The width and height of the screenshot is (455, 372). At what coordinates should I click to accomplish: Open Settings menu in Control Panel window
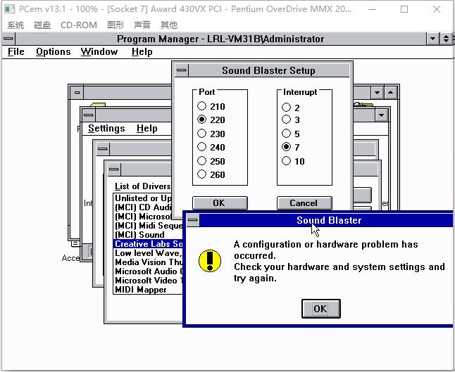tap(106, 129)
